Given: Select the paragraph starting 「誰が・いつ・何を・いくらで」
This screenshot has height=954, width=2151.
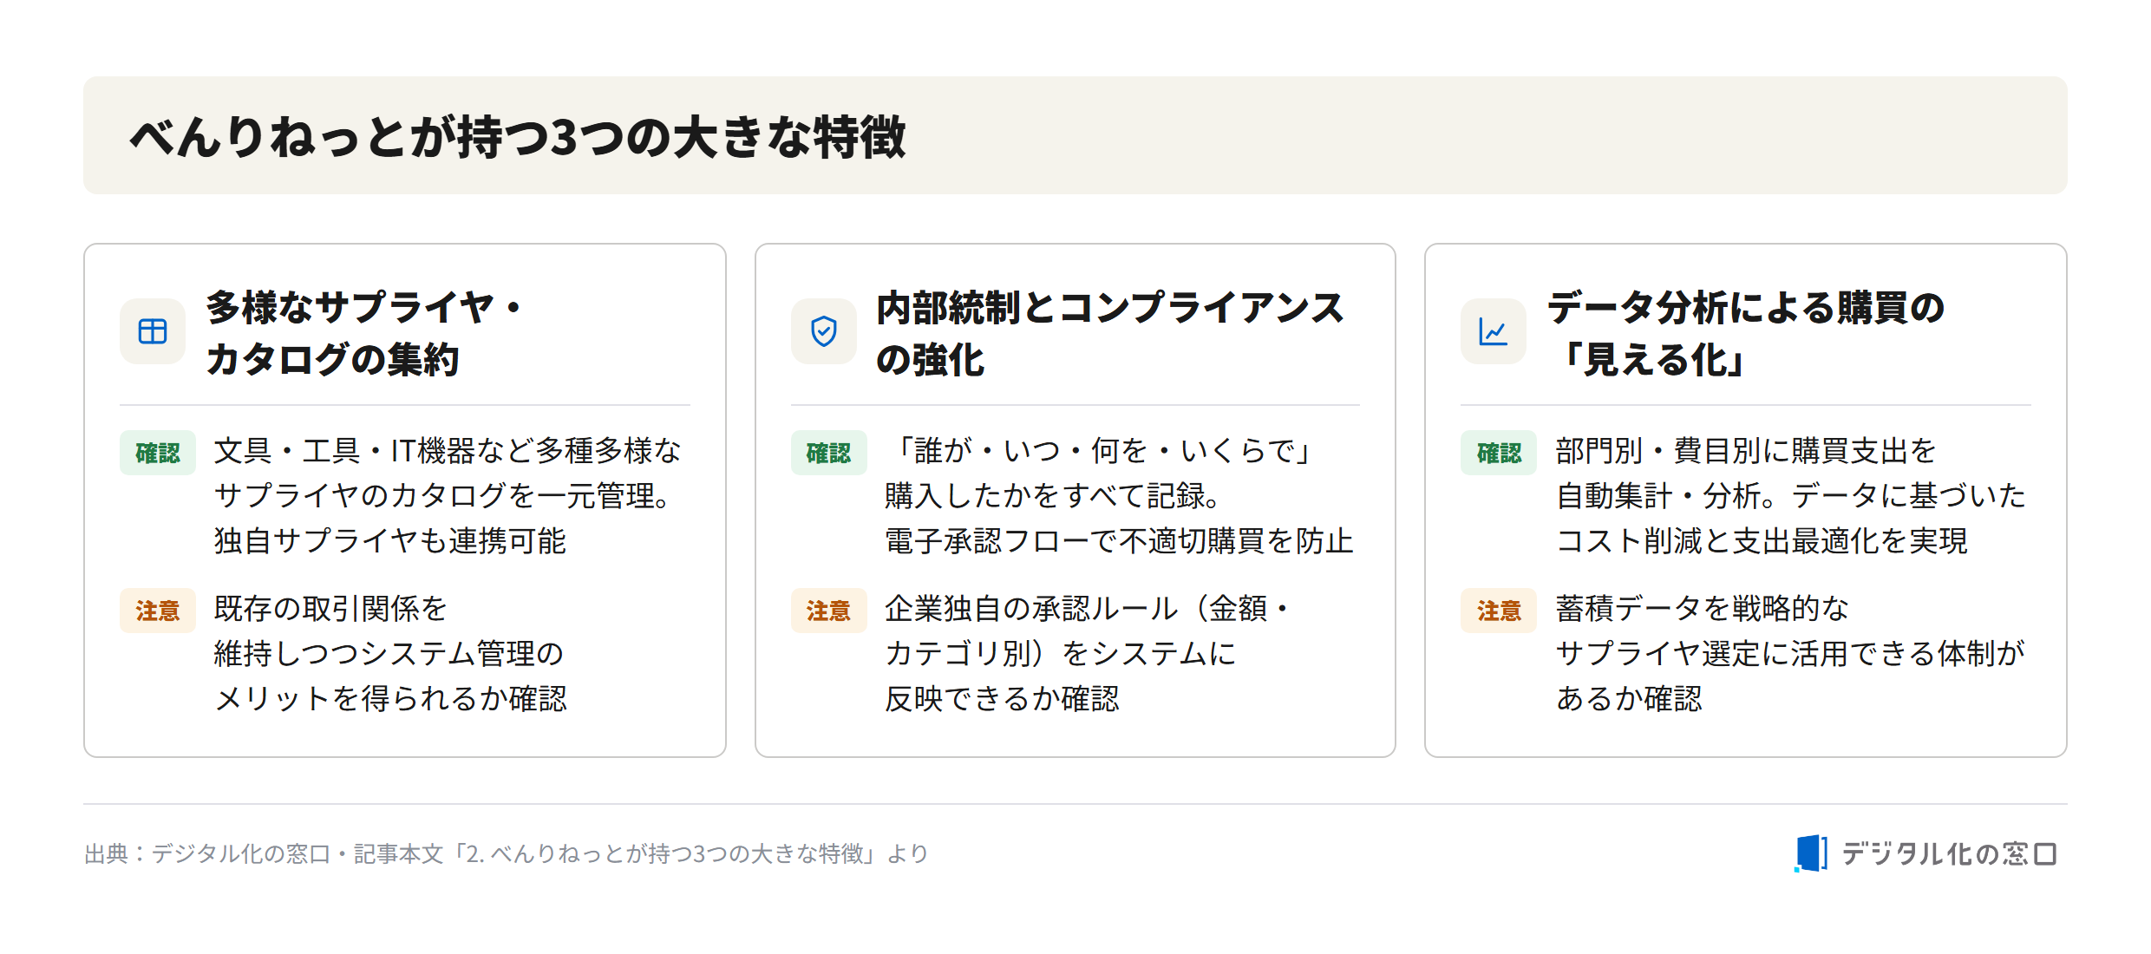Looking at the screenshot, I should click(x=1119, y=495).
